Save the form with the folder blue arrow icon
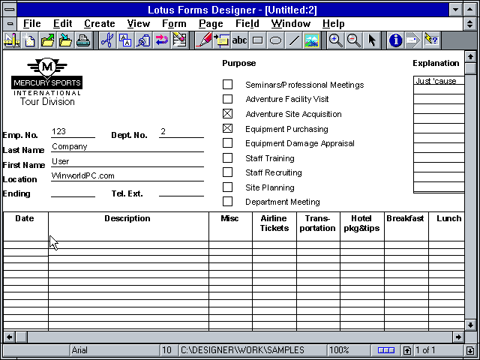This screenshot has width=480, height=360. [65, 40]
